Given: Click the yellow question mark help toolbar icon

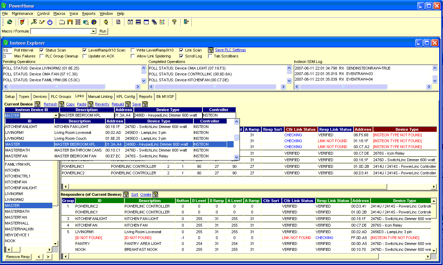Looking at the screenshot, I should tap(174, 22).
